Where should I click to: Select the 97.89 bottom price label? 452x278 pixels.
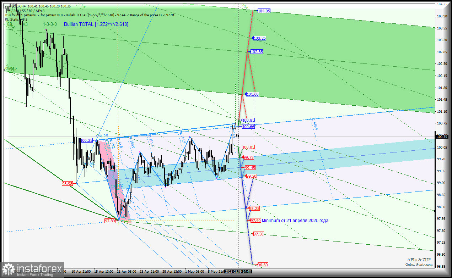(110, 221)
